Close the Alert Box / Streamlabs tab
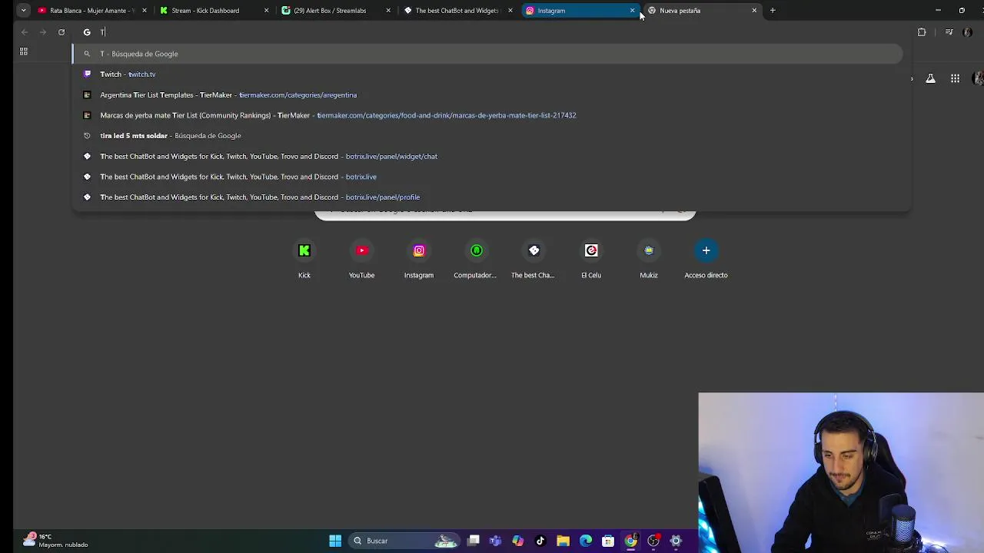Viewport: 984px width, 553px height. [388, 11]
